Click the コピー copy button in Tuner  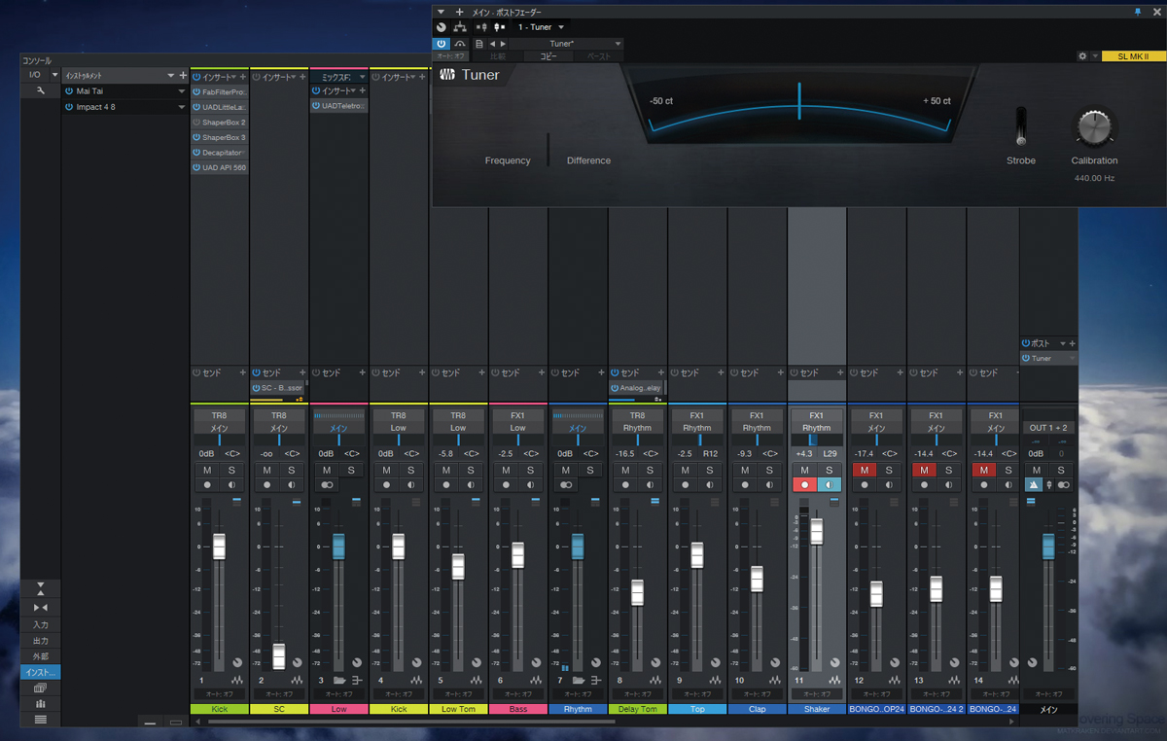(x=549, y=56)
